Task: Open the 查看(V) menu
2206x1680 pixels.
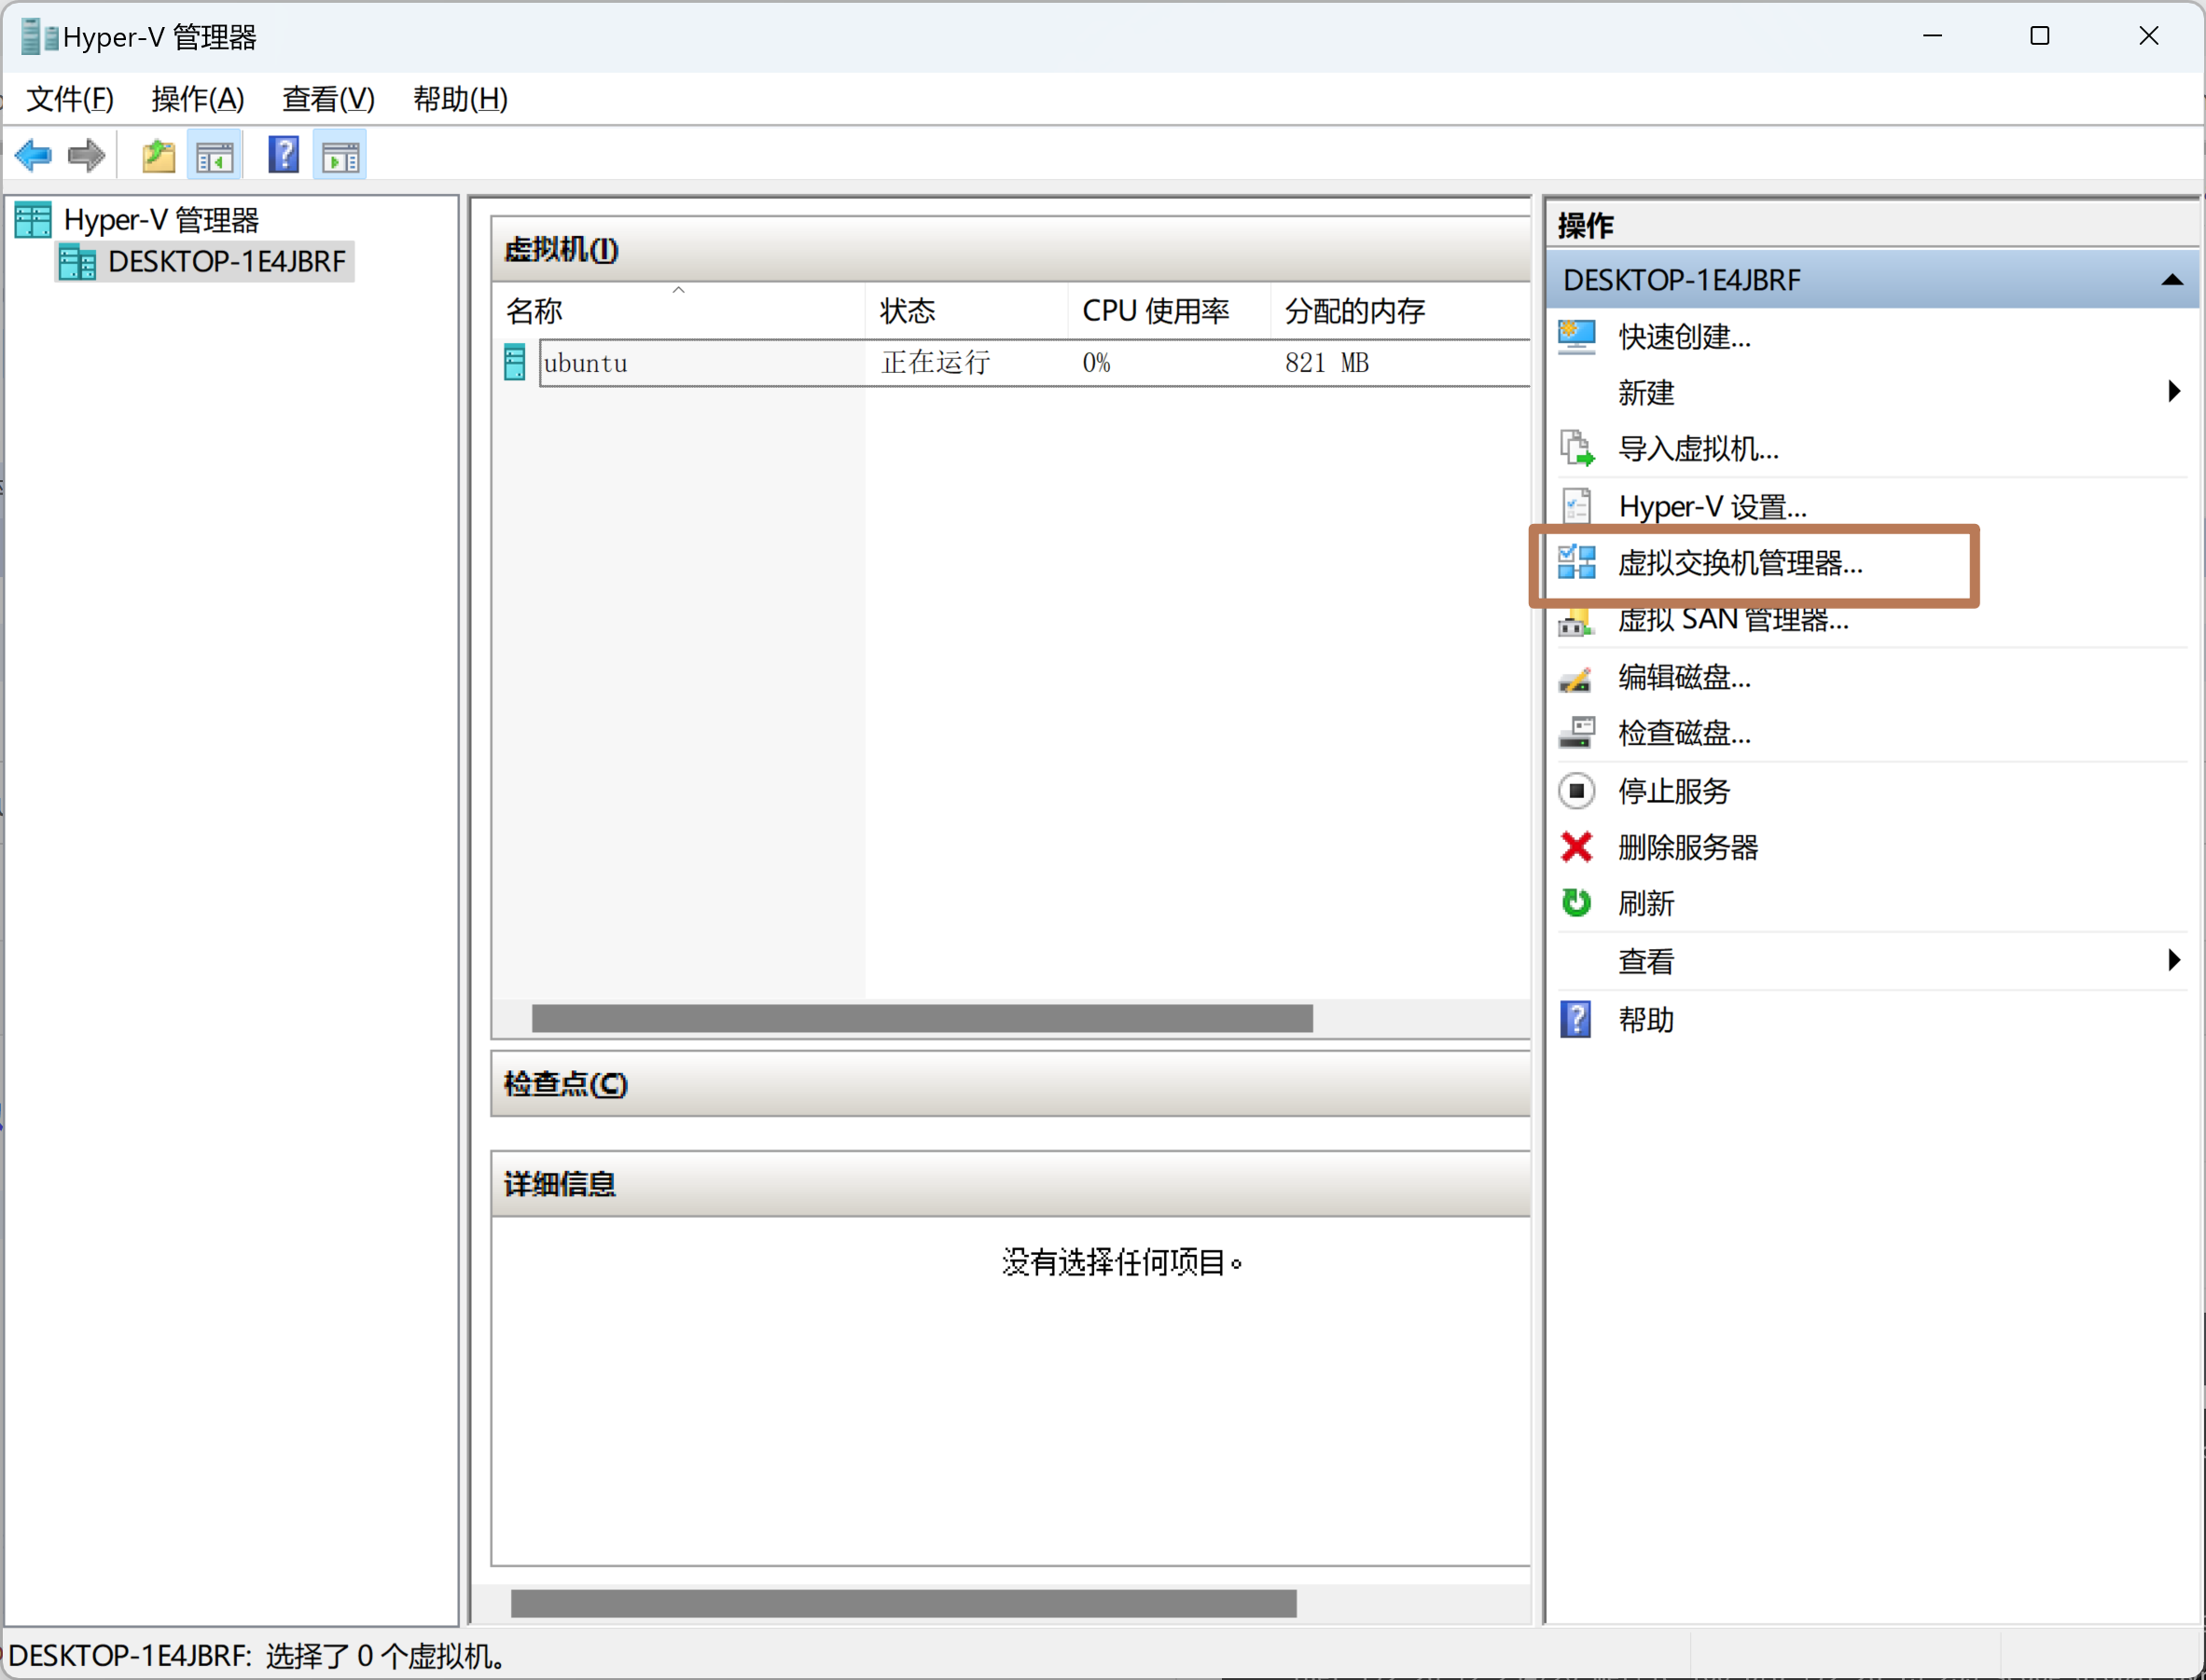Action: [328, 99]
